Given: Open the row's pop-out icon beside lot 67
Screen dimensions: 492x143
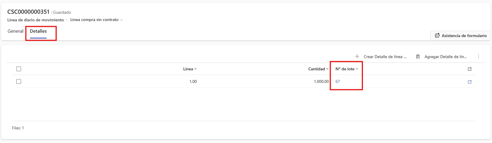Looking at the screenshot, I should point(470,82).
